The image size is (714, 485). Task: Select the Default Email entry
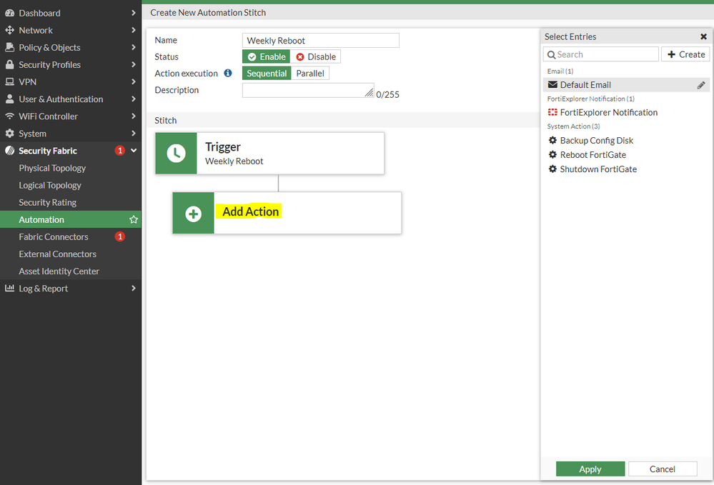626,84
